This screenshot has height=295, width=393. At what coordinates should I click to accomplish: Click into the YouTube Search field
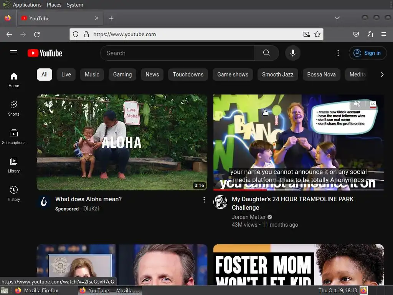click(177, 53)
